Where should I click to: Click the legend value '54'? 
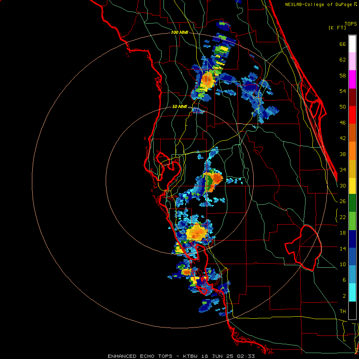click(343, 91)
